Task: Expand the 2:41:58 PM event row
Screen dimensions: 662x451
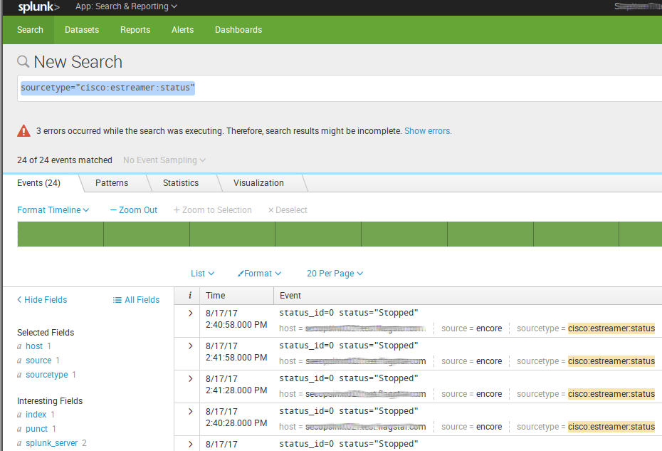Action: pos(190,346)
